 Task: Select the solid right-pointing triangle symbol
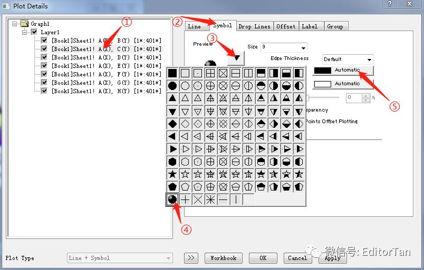point(172,149)
